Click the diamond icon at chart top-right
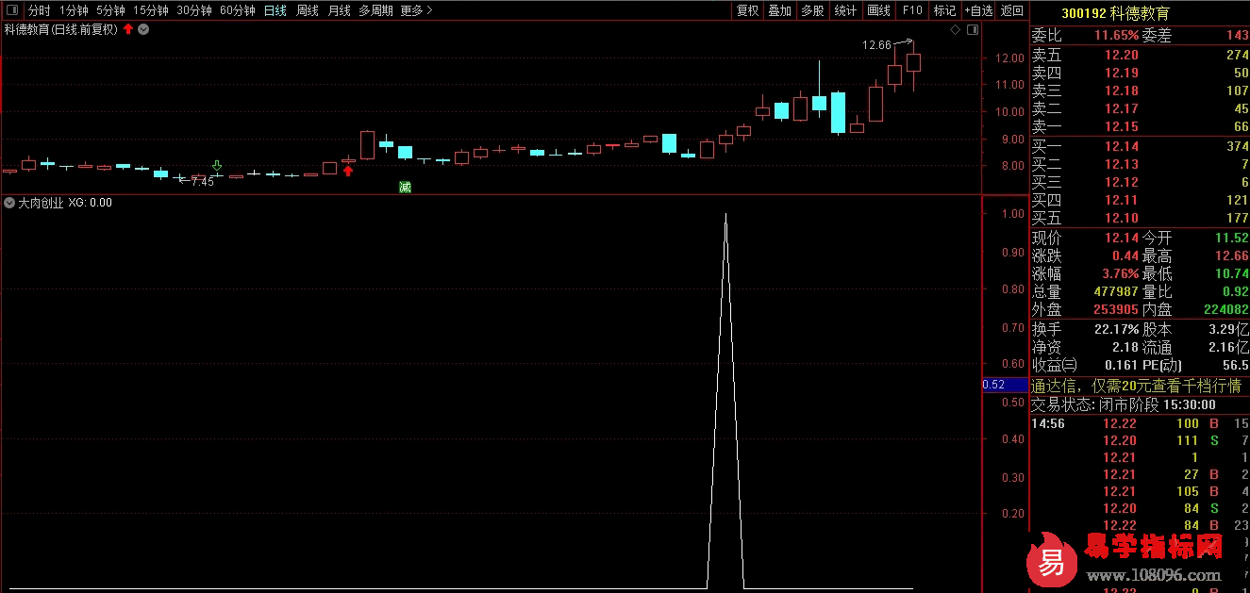1250x593 pixels. [955, 30]
